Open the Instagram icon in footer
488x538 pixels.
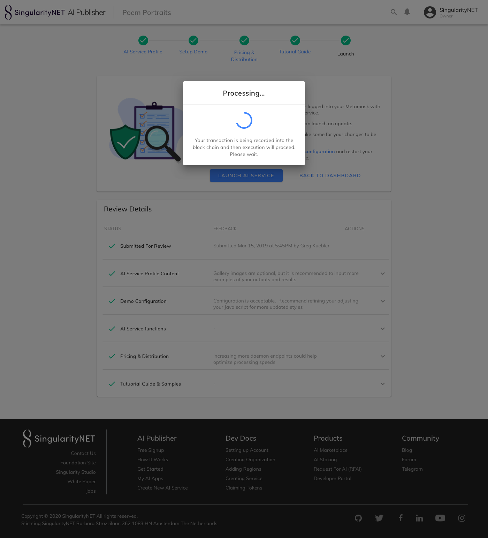(x=462, y=518)
